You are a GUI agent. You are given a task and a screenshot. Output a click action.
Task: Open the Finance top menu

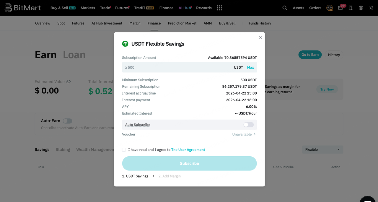(x=166, y=8)
